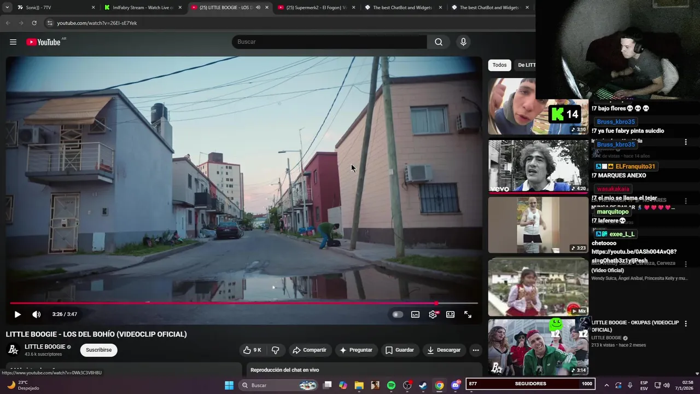Close the Supermerk2 - El Fogon tab

tap(354, 8)
